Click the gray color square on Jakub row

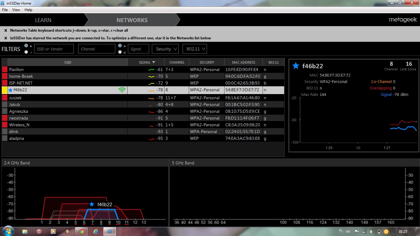pyautogui.click(x=5, y=105)
